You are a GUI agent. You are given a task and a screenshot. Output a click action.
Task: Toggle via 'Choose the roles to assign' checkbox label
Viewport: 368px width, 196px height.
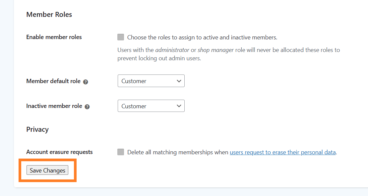[202, 37]
